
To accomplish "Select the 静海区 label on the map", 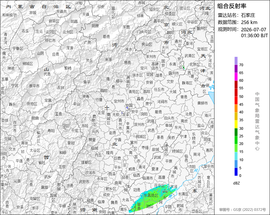I will pos(187,83).
